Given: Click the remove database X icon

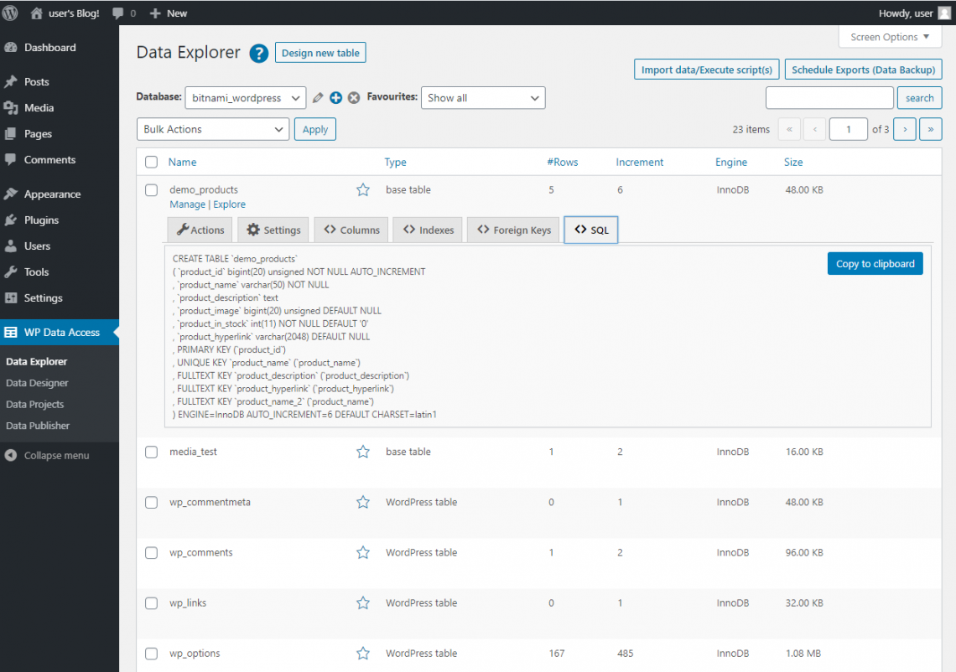Looking at the screenshot, I should (x=354, y=97).
